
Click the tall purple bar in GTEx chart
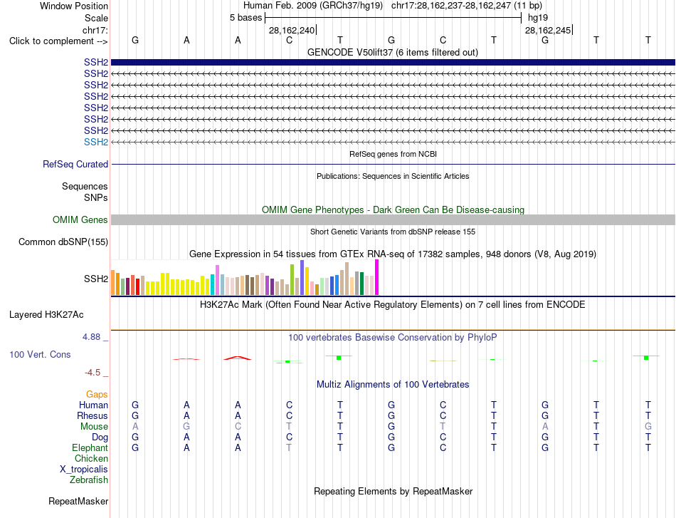pyautogui.click(x=302, y=278)
